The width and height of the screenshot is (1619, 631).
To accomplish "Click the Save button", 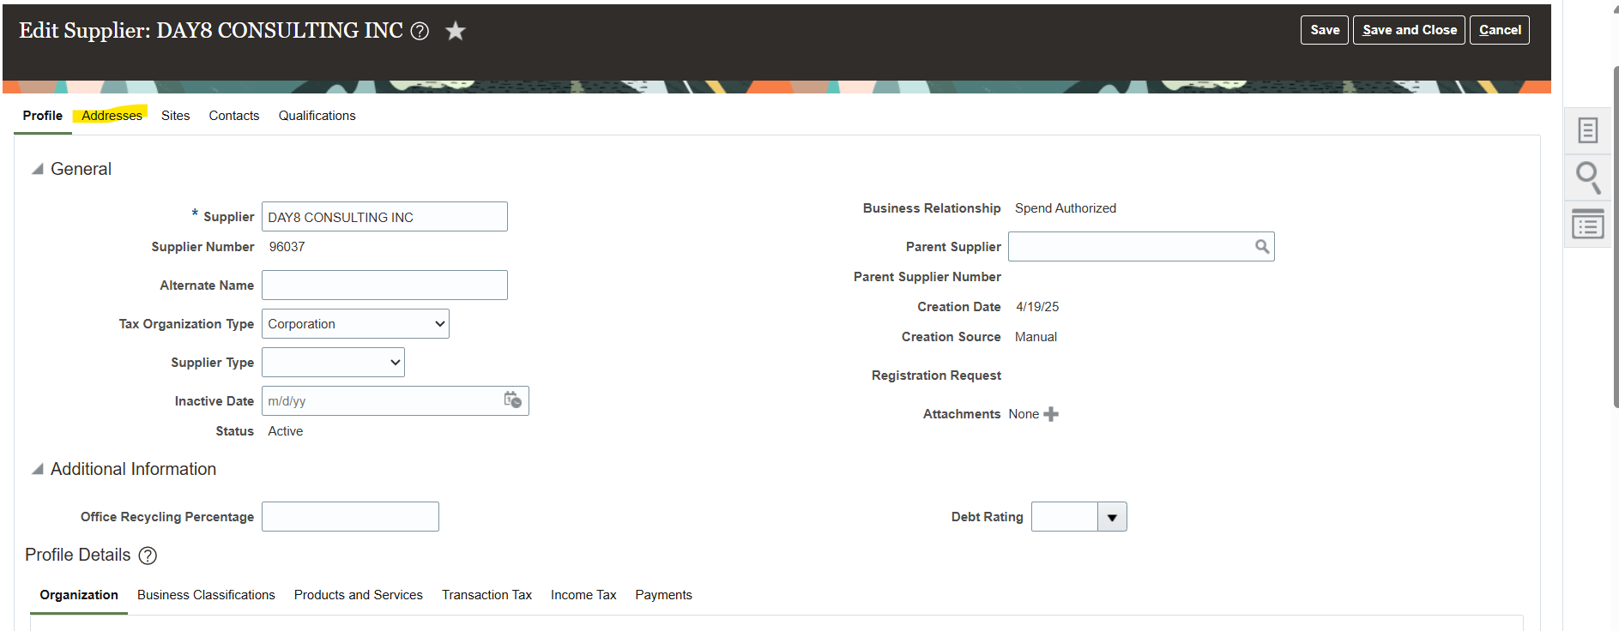I will (x=1325, y=30).
